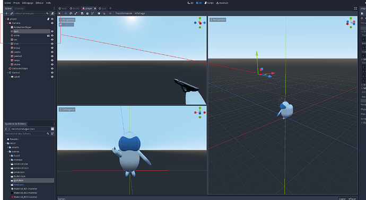Instance a child scene with link icon
Screen dimensions: 366x200
pos(12,13)
